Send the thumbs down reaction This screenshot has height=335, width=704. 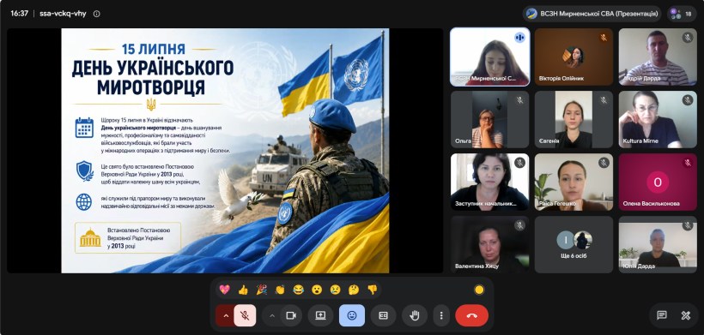tap(373, 290)
